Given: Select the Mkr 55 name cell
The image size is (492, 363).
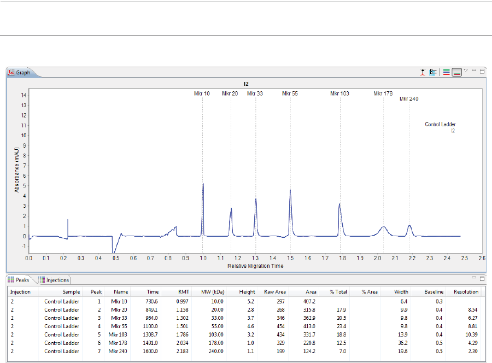Looking at the screenshot, I should (x=119, y=326).
